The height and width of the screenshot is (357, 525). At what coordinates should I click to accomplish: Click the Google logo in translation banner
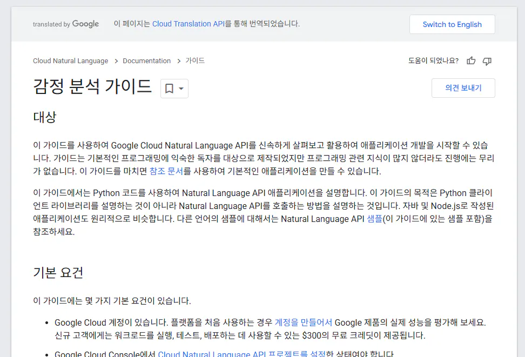pyautogui.click(x=85, y=24)
